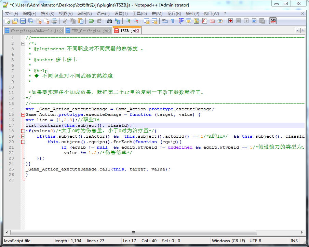Cut selected text with scissors icon
The height and width of the screenshot is (247, 309).
point(65,21)
